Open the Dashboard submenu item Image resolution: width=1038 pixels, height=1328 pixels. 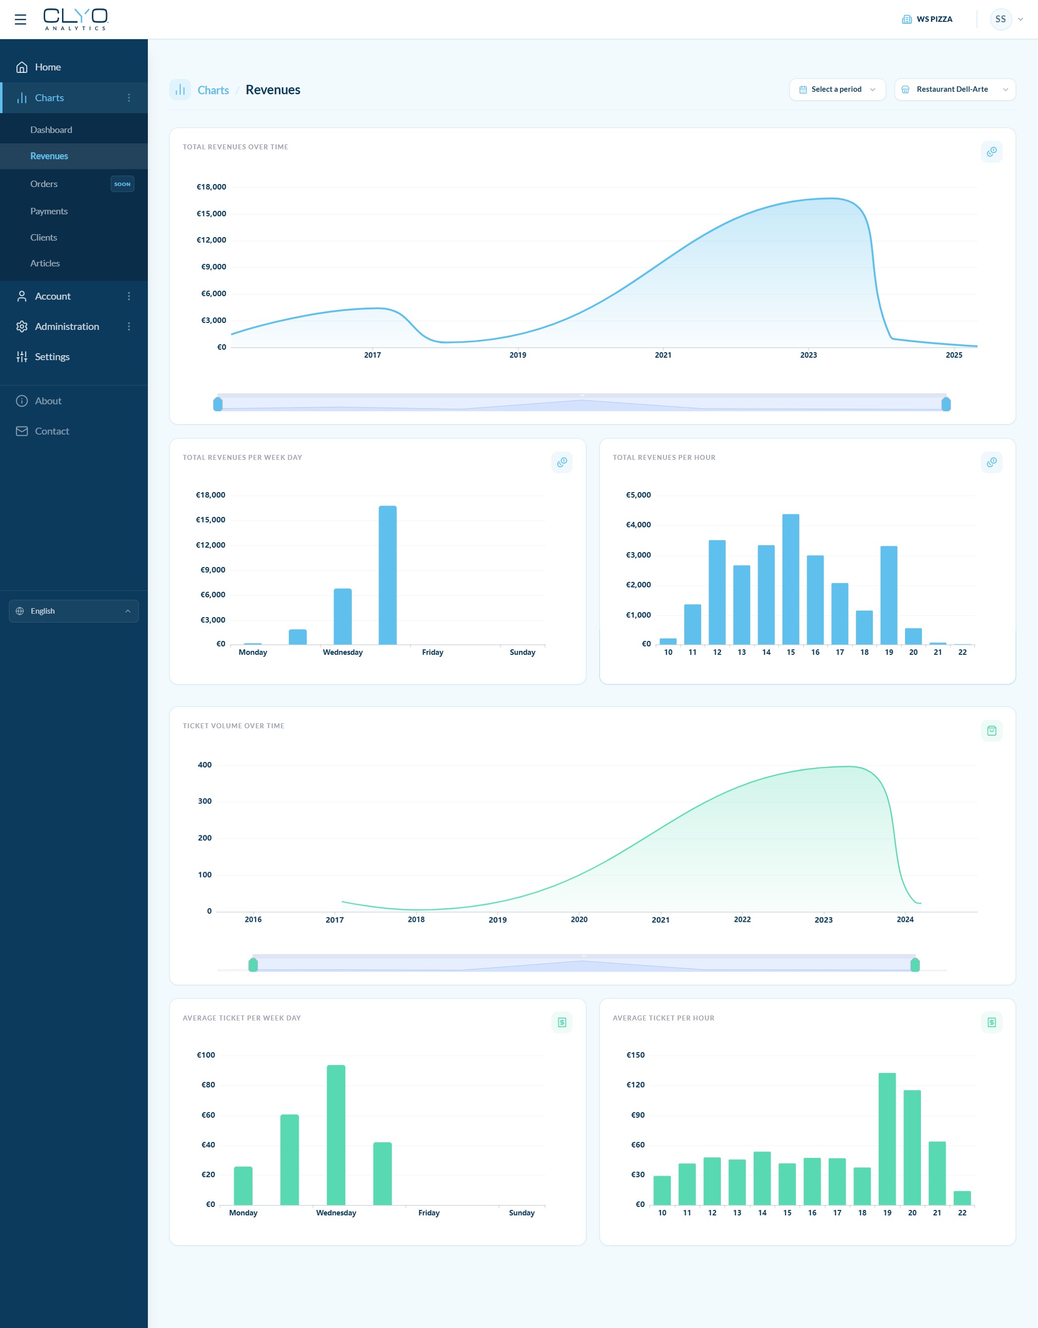51,130
